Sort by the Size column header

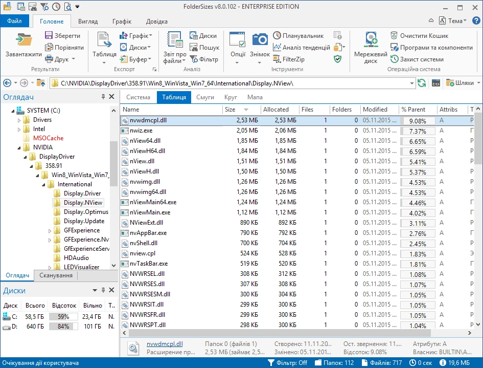241,109
